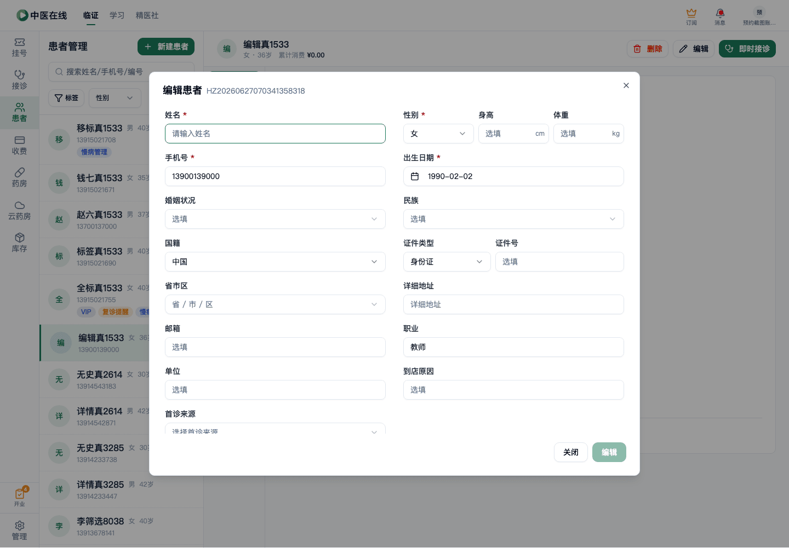
Task: Focus the 邮箱 input field
Action: point(275,347)
